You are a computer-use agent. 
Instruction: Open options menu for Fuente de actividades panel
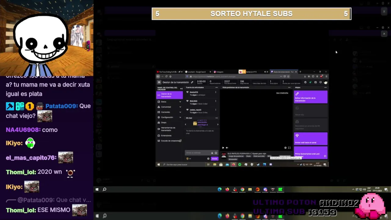217,88
